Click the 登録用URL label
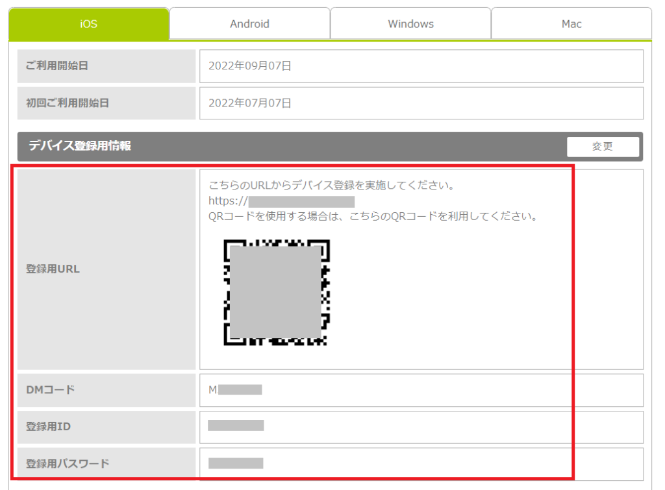The width and height of the screenshot is (665, 490). point(53,269)
